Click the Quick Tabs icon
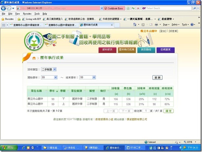 click(x=4, y=25)
